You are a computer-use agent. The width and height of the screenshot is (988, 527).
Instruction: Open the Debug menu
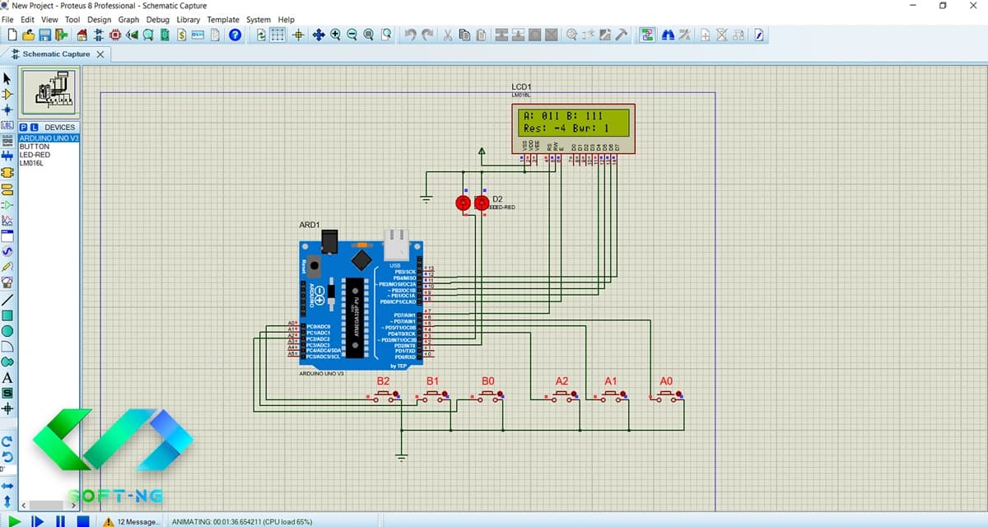pyautogui.click(x=157, y=19)
